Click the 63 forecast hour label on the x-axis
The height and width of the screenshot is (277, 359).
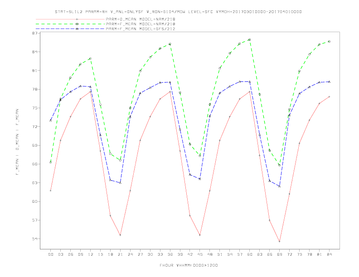tap(260, 254)
